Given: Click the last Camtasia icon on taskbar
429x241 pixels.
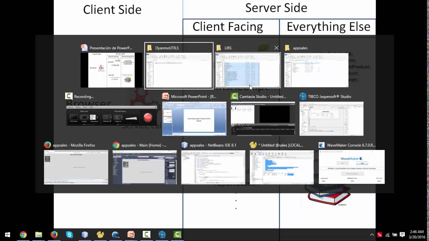Looking at the screenshot, I should click(x=177, y=235).
